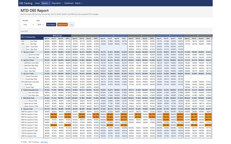The width and height of the screenshot is (231, 144).
Task: Clear the report filters
Action: pos(71,24)
